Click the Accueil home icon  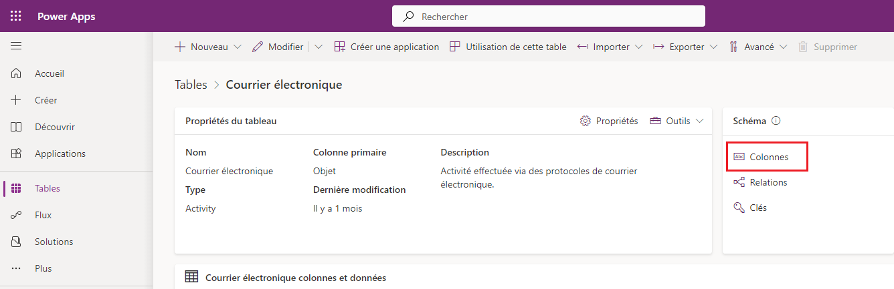tap(17, 73)
